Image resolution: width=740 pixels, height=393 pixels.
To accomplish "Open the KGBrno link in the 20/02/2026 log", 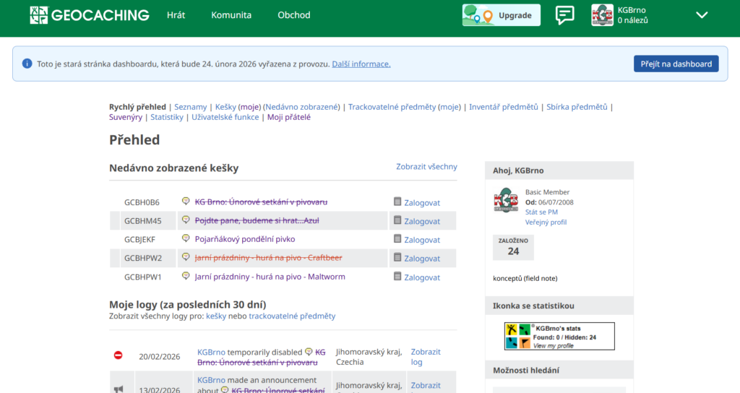I will 211,353.
